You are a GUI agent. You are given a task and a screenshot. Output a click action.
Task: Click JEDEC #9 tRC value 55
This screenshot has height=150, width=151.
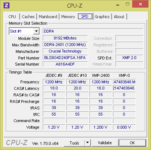(x=54, y=114)
